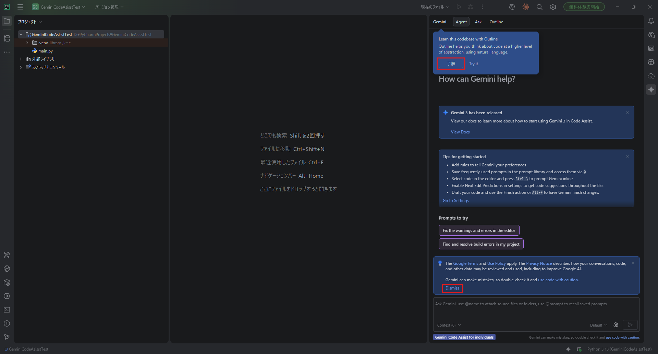Switch to the Outline tab
This screenshot has height=354, width=658.
coord(496,22)
